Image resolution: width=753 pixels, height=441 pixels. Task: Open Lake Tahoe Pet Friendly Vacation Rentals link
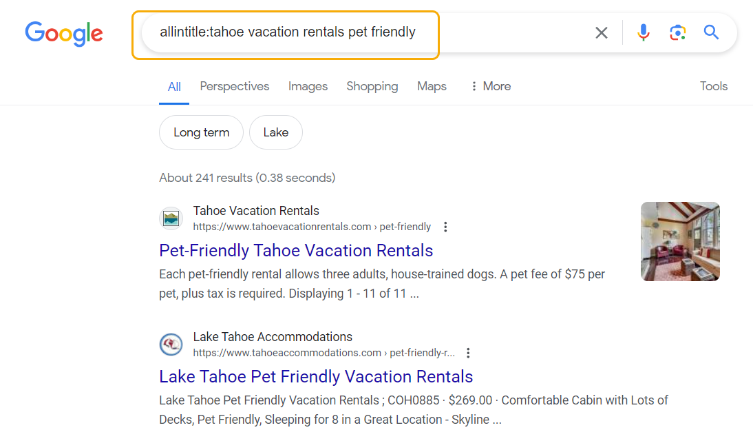[x=316, y=376]
